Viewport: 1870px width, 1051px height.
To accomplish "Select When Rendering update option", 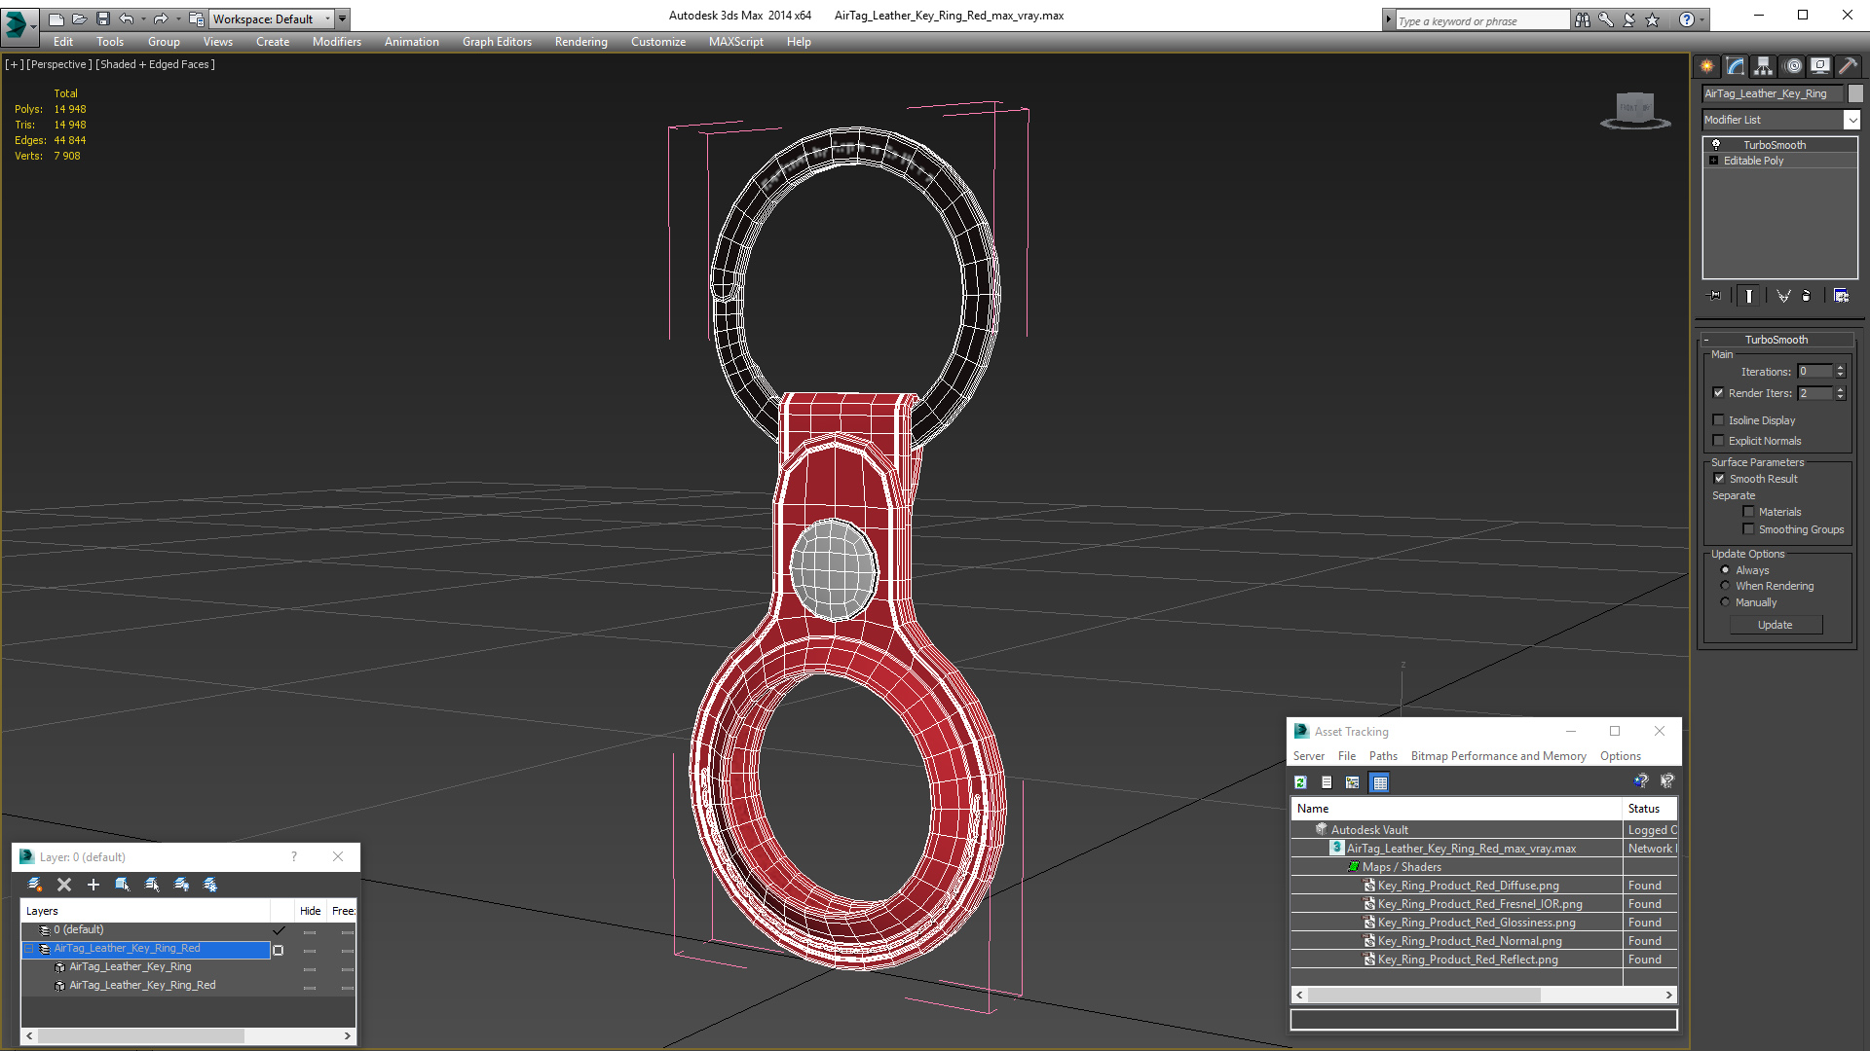I will 1725,586.
